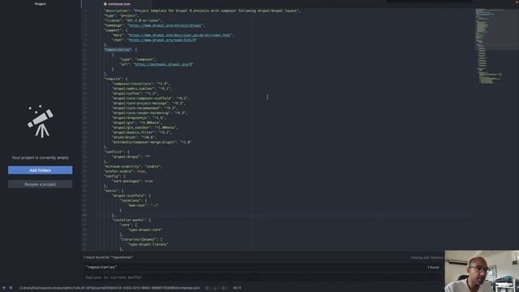Click the telescope icon in the empty project panel
The height and width of the screenshot is (292, 519).
[41, 121]
